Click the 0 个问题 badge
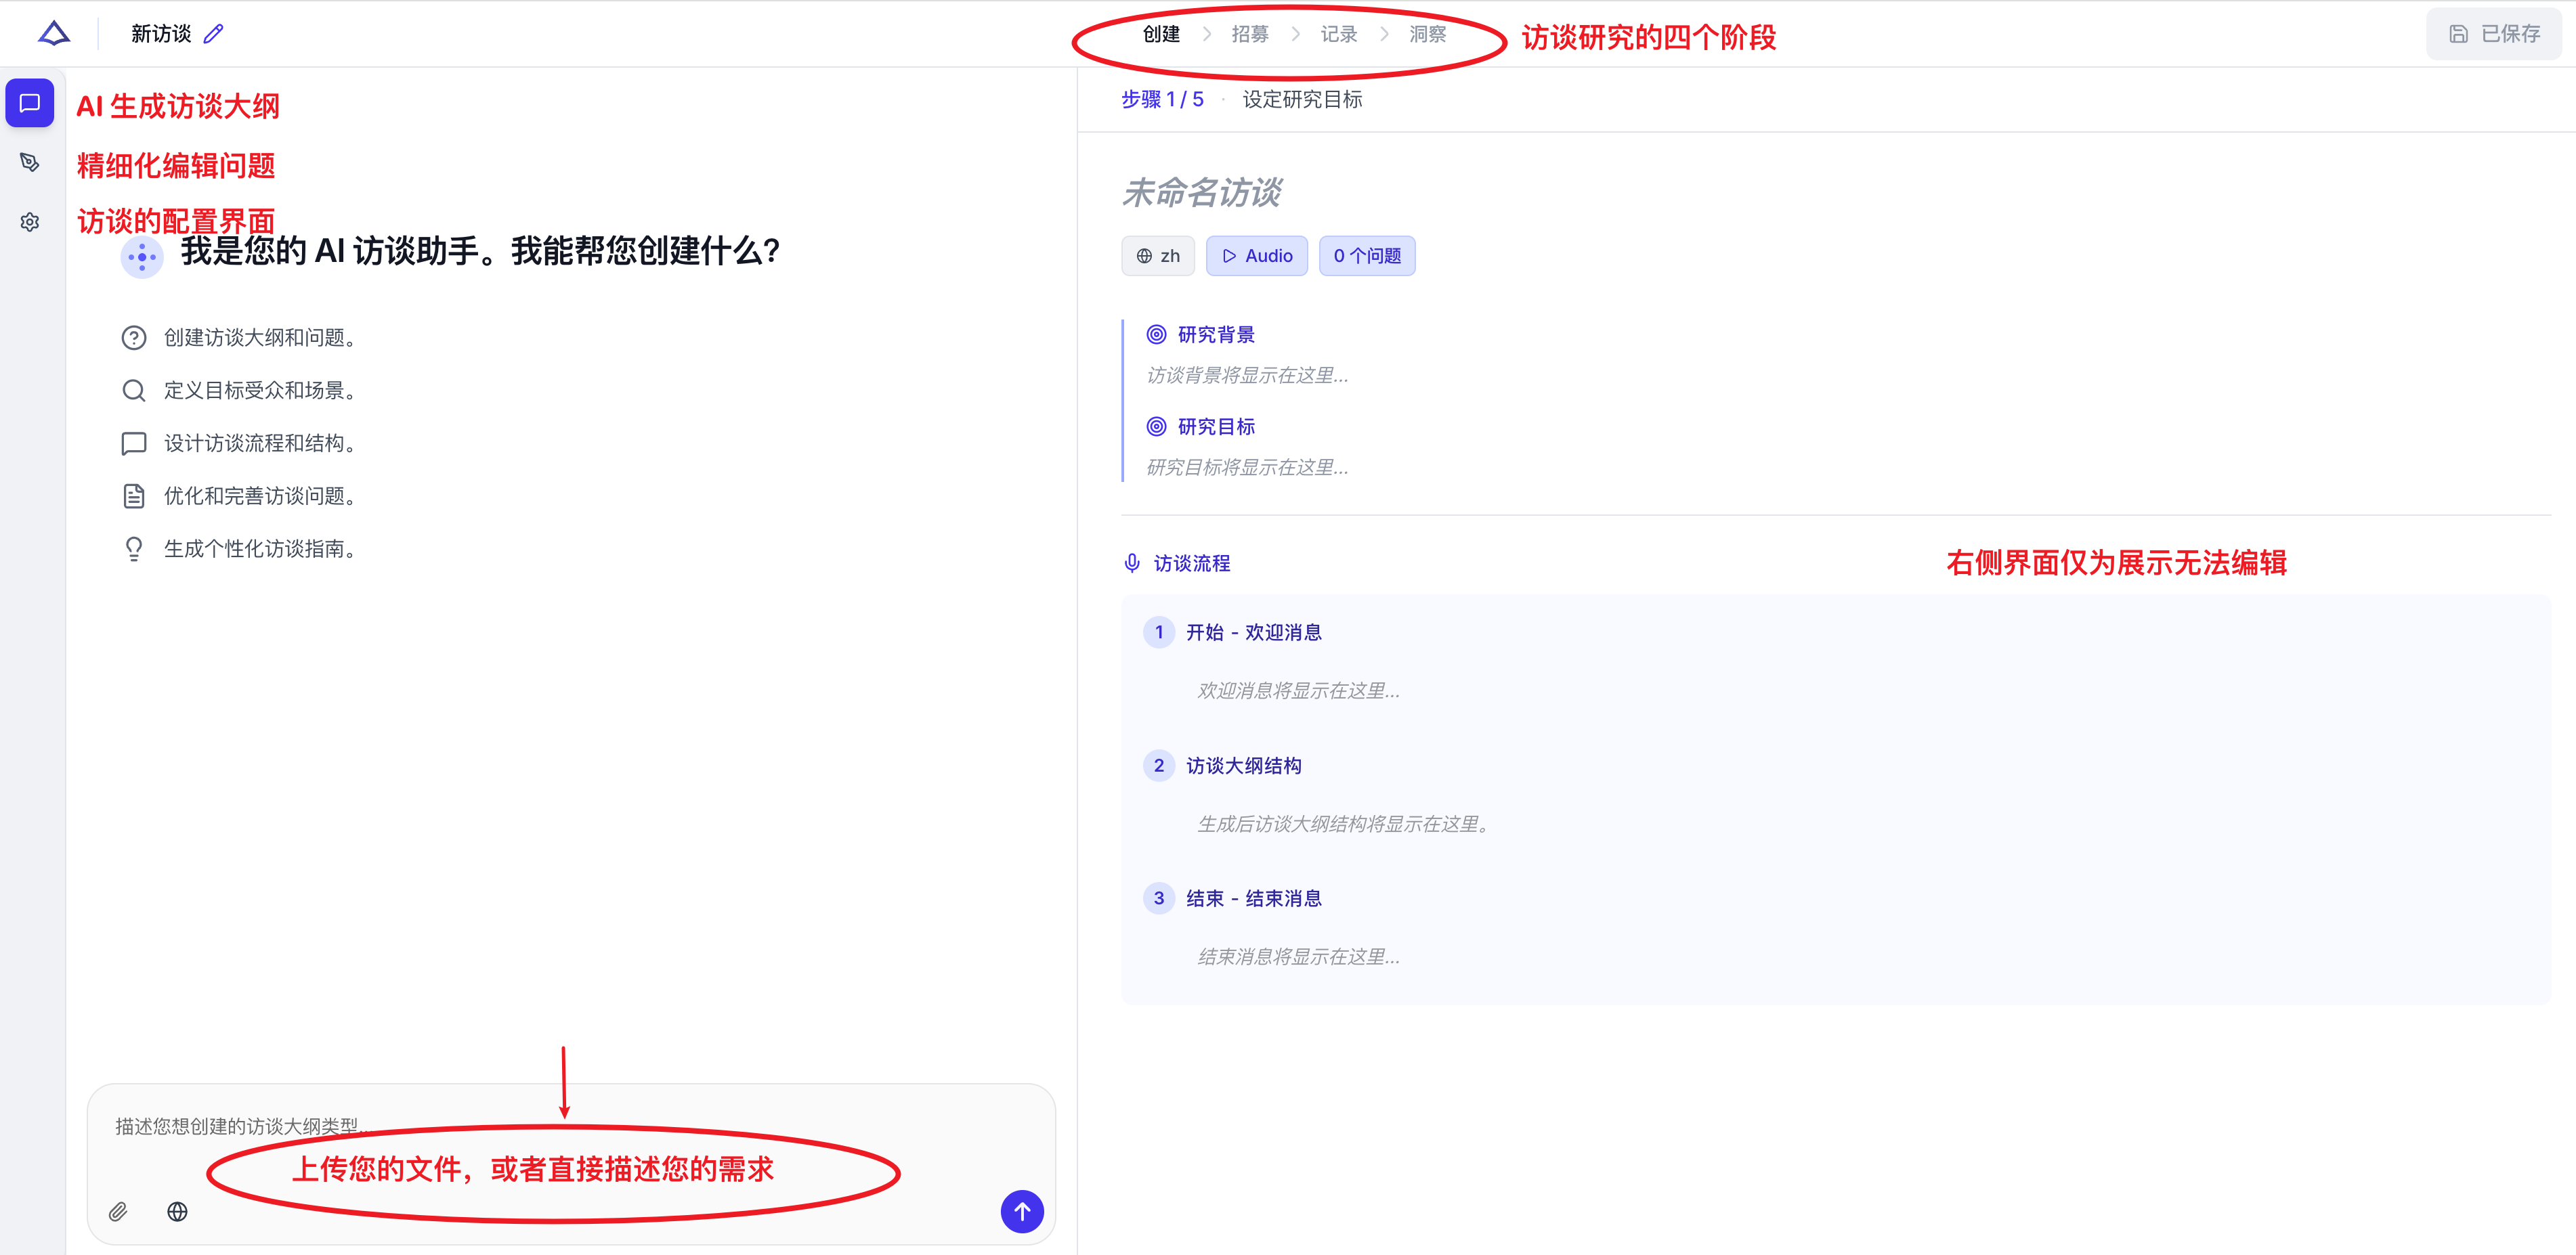The width and height of the screenshot is (2576, 1255). click(1367, 256)
